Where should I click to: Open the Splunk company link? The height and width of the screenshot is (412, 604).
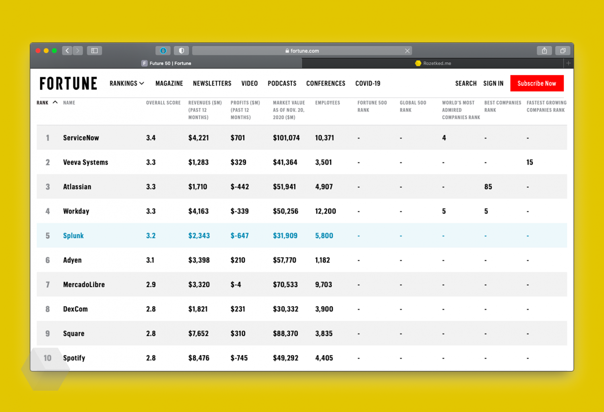coord(73,236)
